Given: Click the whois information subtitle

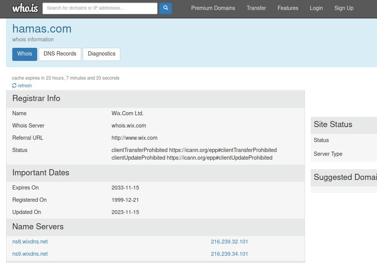Looking at the screenshot, I should coord(33,39).
